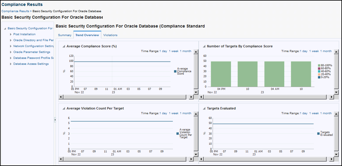Set Number of Targets chart range to 1 day
Viewport: 342px width, 166px height.
click(304, 51)
